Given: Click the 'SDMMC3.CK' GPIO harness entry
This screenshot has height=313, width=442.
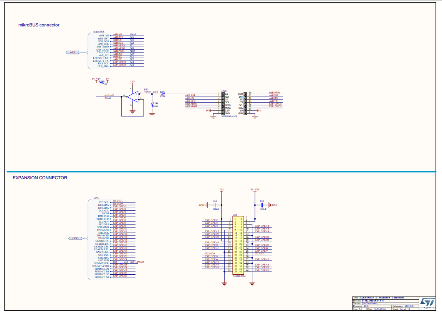Looking at the screenshot, I should click(x=101, y=263).
